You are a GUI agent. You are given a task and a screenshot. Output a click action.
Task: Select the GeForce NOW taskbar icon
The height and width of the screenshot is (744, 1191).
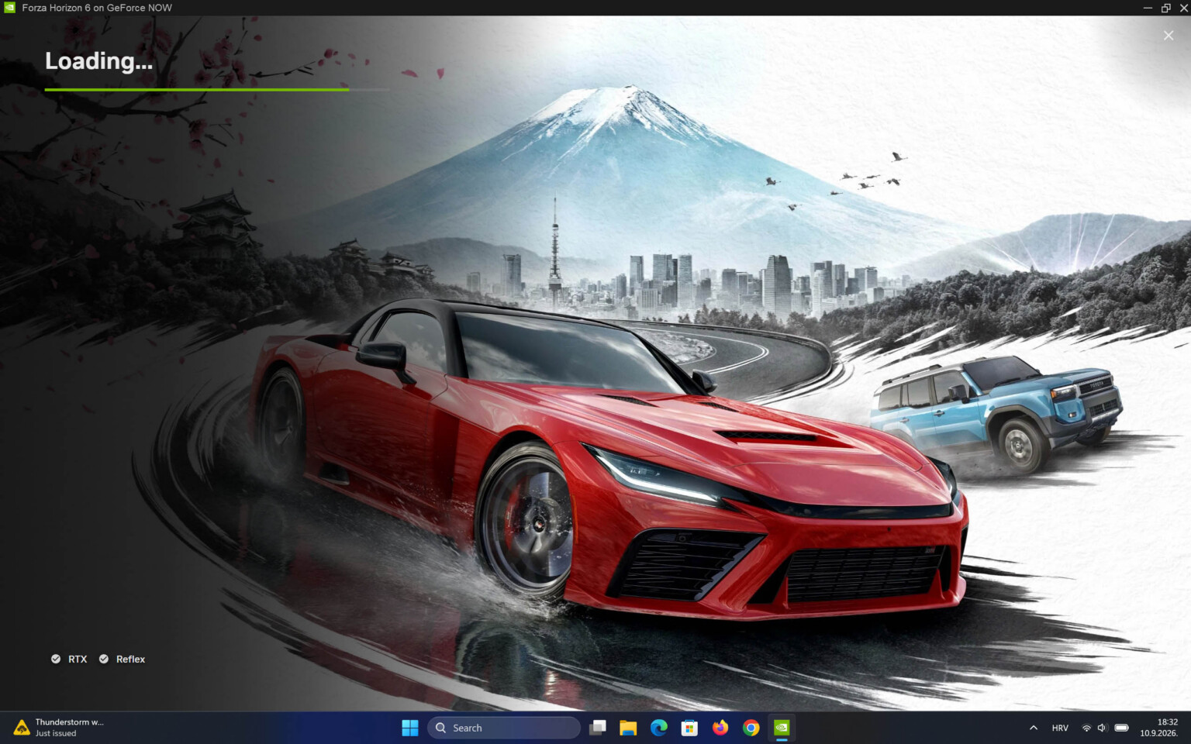[x=782, y=728]
